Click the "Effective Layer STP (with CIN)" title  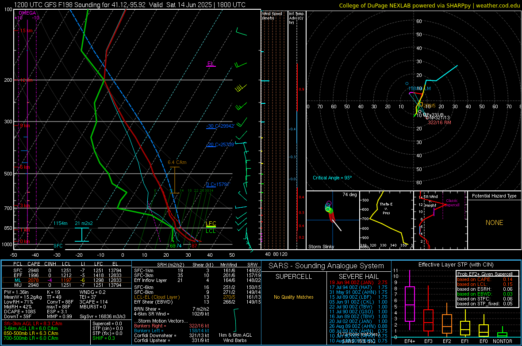(456, 265)
